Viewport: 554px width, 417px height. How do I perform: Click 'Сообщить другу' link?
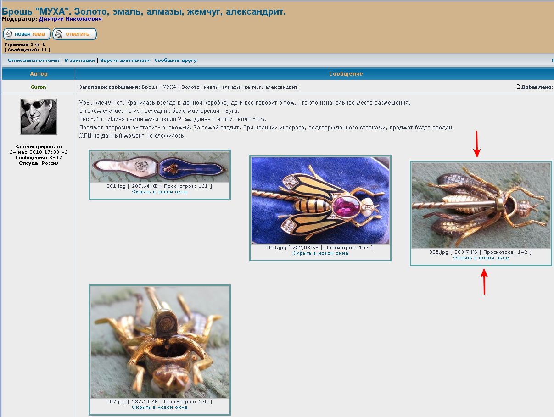175,61
